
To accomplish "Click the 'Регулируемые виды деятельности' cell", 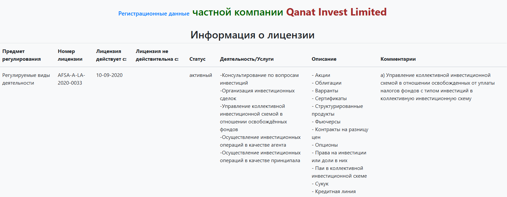I will tap(26, 79).
